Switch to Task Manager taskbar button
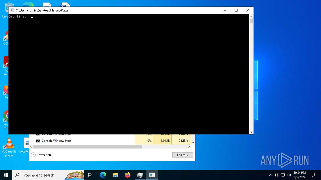 pyautogui.click(x=140, y=175)
